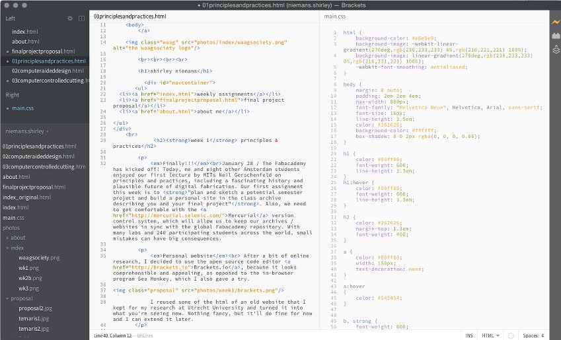Viewport: 561px width, 340px height.
Task: Open about.html in project tree
Action: pyautogui.click(x=16, y=177)
